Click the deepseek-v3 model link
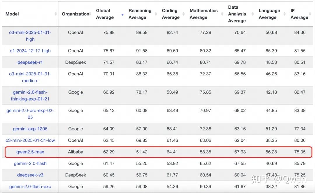Image resolution: width=315 pixels, height=193 pixels. [x=30, y=175]
